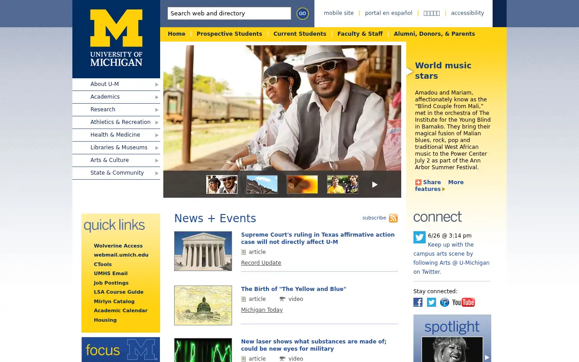Viewport: 579px width, 362px height.
Task: Open Supreme Court affirmative action headline
Action: pyautogui.click(x=318, y=238)
